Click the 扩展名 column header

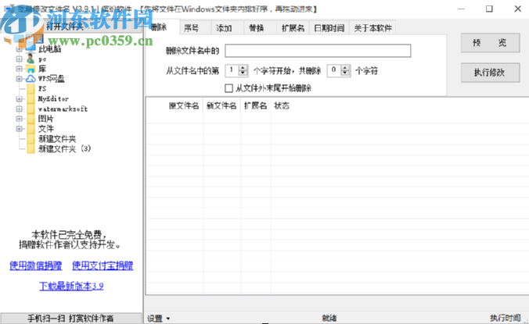256,105
